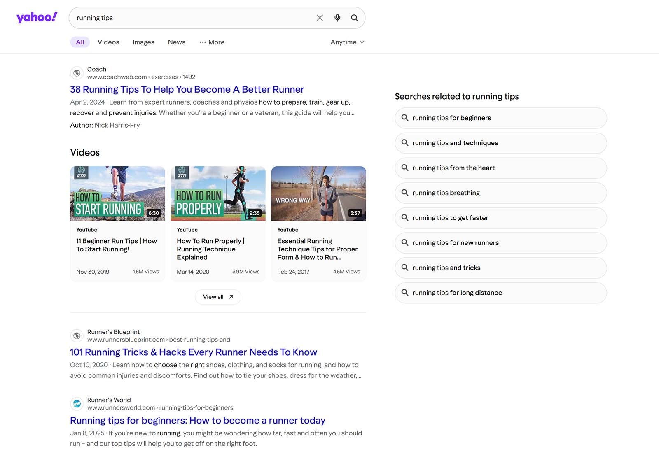Screen dimensions: 659x461
Task: Switch to the Videos tab
Action: pyautogui.click(x=108, y=42)
